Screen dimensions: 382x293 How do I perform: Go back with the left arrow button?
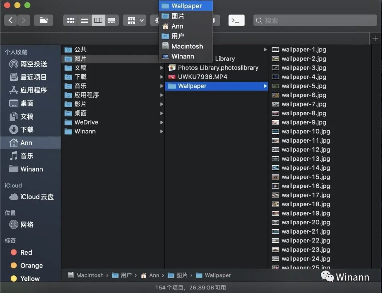pos(11,20)
